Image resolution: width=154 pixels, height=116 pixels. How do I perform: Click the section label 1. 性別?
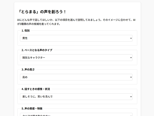click(26, 31)
